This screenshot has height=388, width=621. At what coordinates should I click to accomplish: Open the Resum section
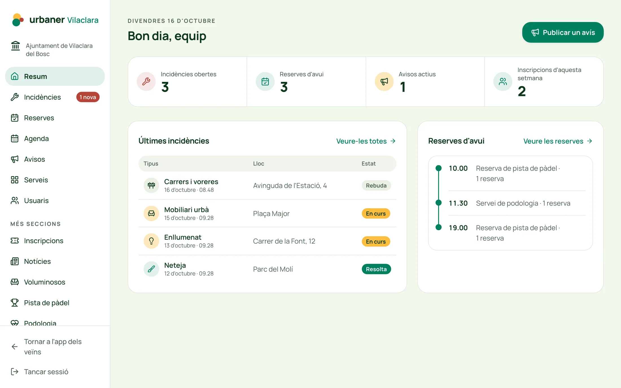coord(55,76)
